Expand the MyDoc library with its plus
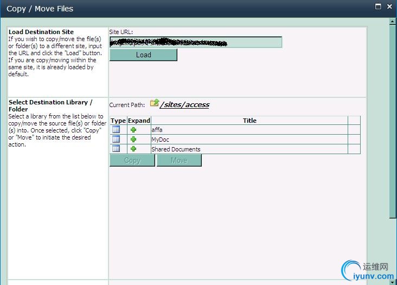The height and width of the screenshot is (285, 397). coord(133,140)
